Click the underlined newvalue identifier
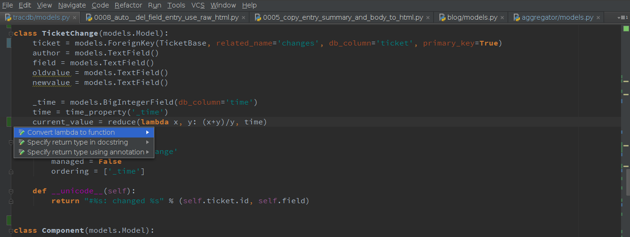 [51, 83]
